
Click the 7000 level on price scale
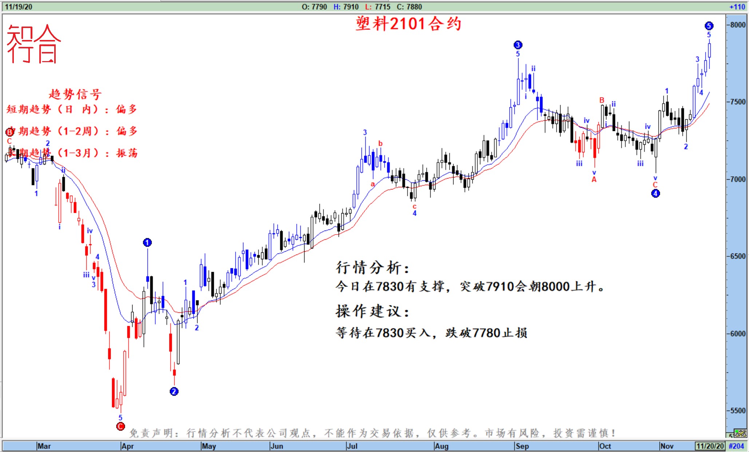(738, 179)
